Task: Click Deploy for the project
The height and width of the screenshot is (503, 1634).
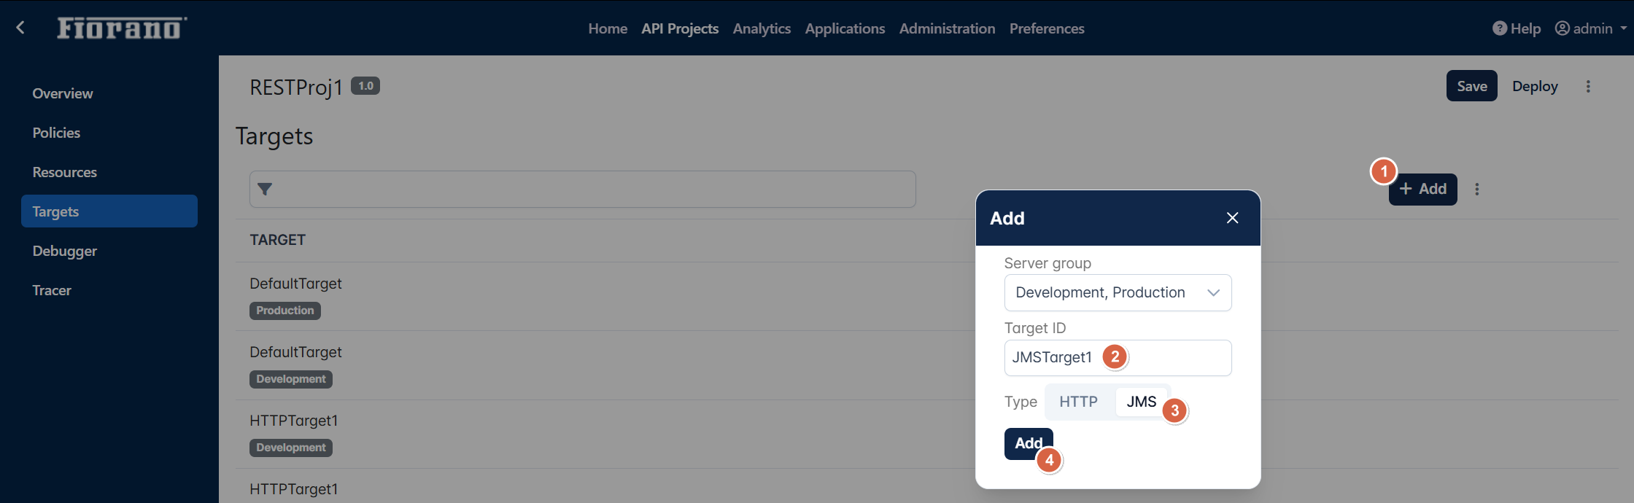Action: point(1535,86)
